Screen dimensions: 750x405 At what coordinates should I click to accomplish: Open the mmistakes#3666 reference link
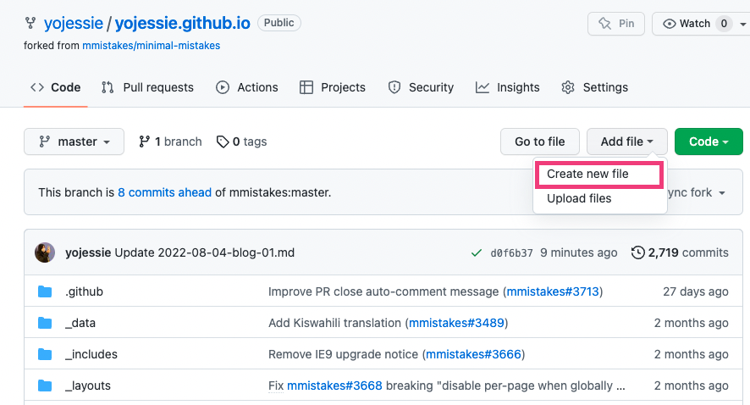click(x=473, y=354)
